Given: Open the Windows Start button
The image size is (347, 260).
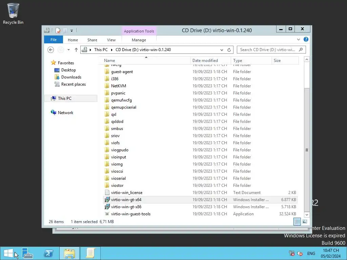Looking at the screenshot, I should (x=8, y=253).
